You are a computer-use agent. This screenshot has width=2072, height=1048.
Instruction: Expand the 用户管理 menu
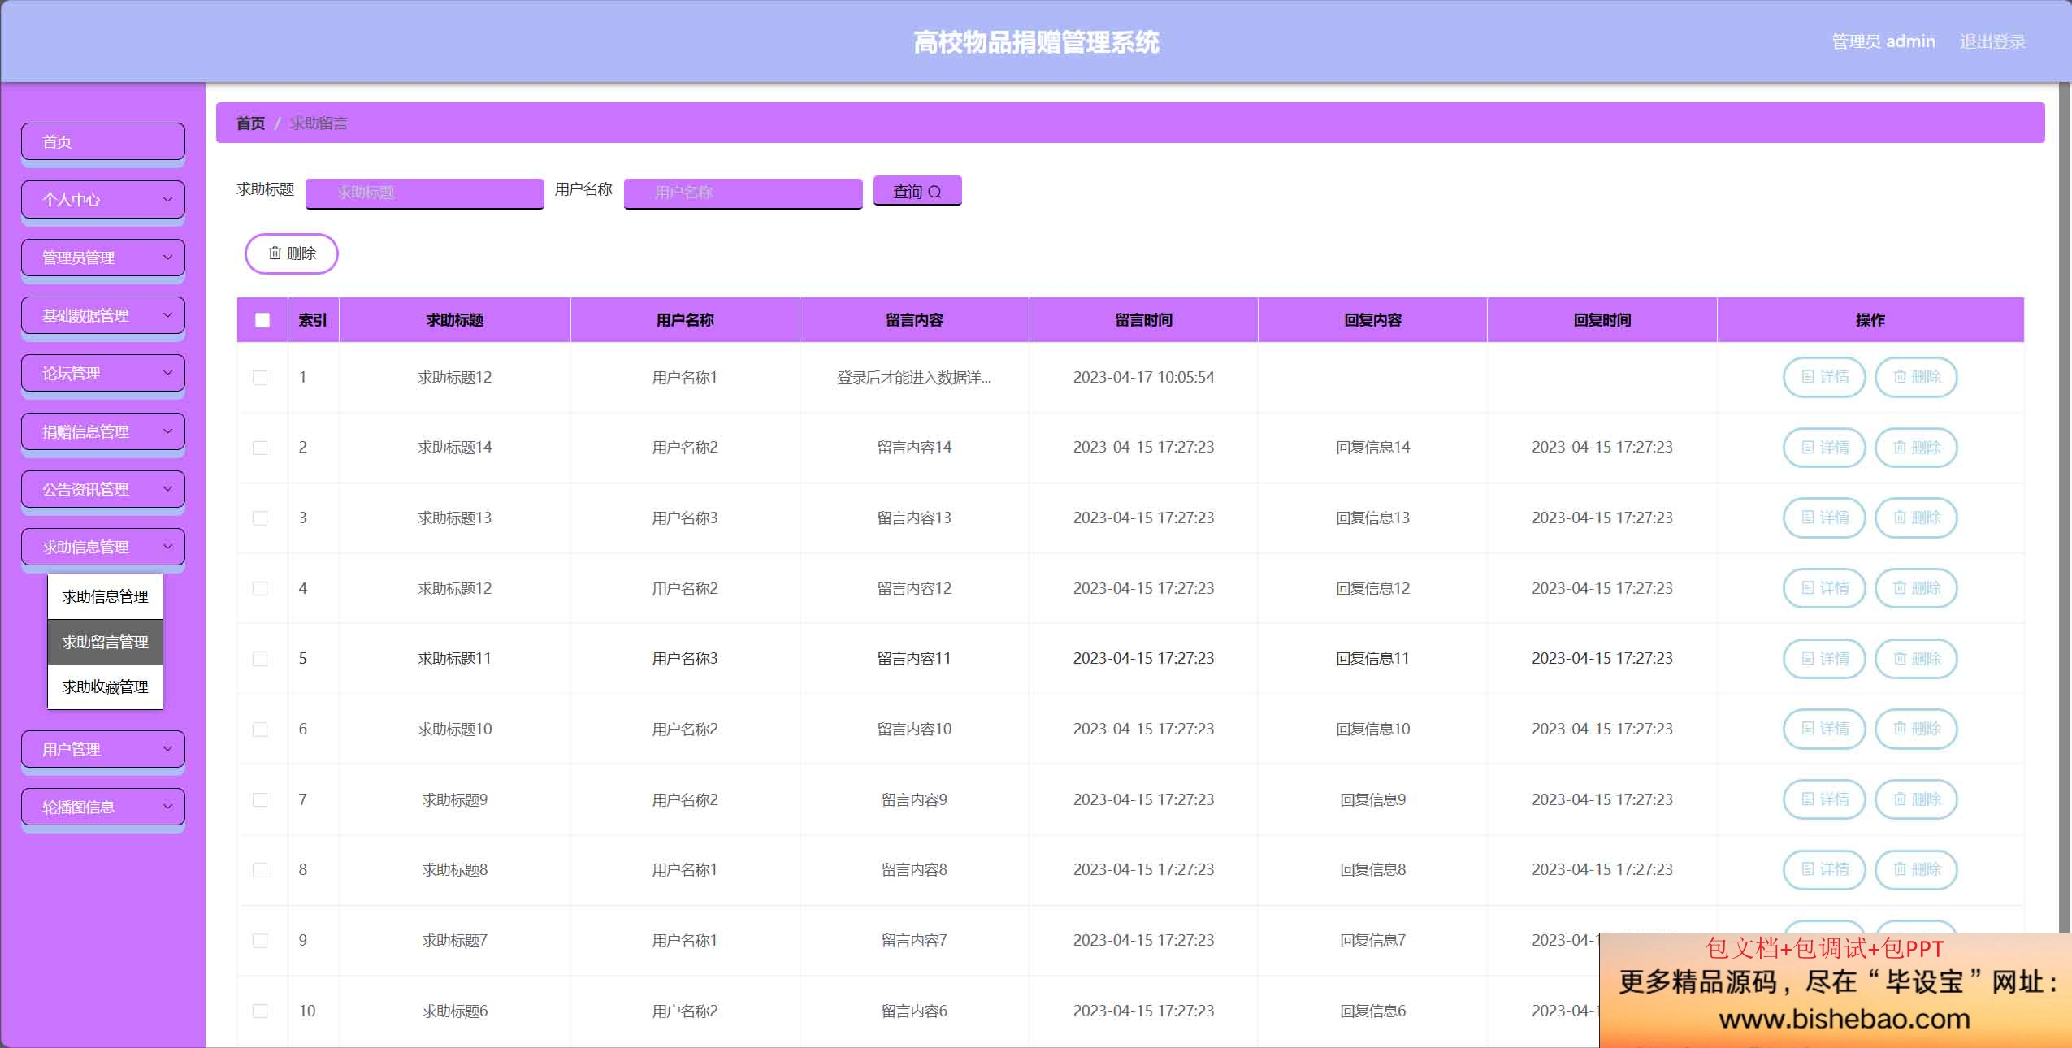click(x=103, y=749)
